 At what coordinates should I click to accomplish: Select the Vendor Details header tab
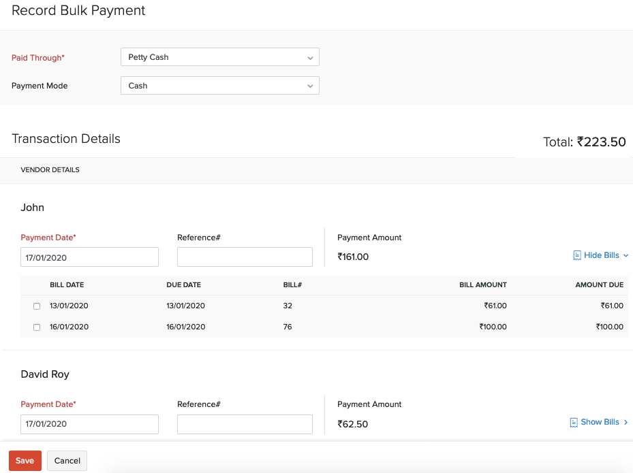50,169
